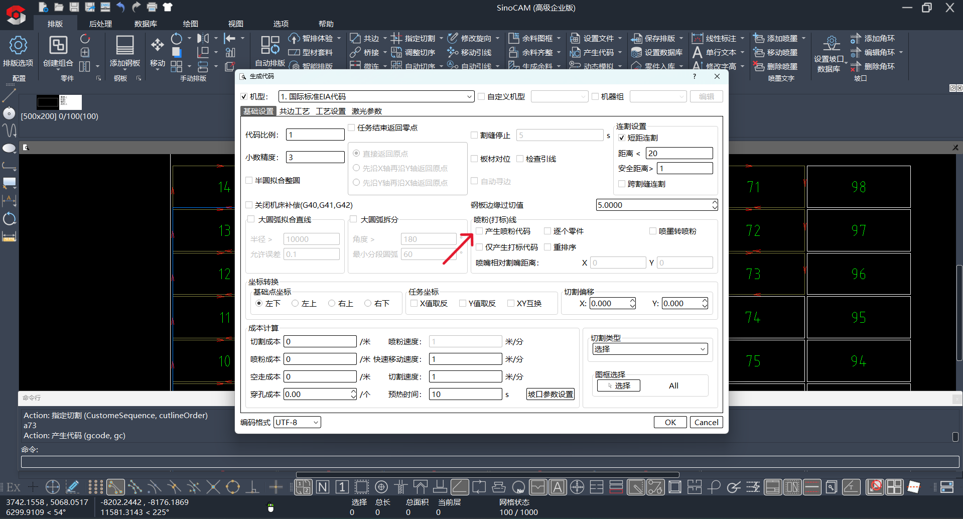Viewport: 963px width, 519px height.
Task: Enable X值取反 checkbox
Action: point(414,303)
